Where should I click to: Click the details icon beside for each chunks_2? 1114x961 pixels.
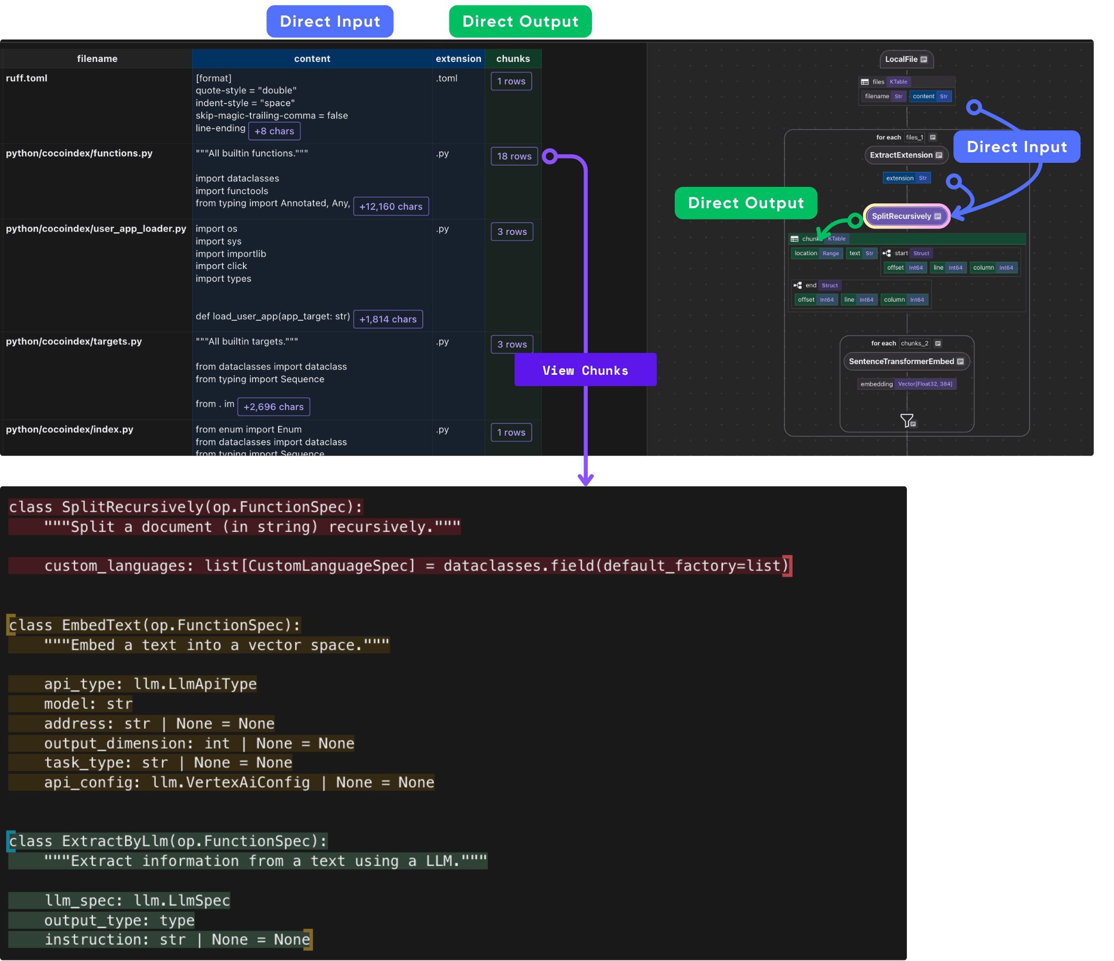[938, 343]
